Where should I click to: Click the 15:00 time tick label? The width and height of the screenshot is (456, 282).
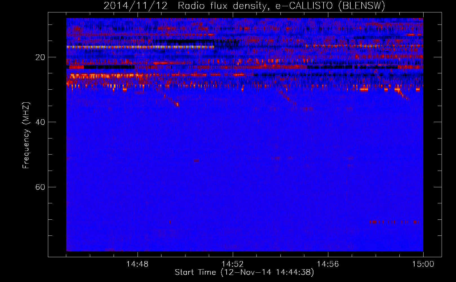423,264
